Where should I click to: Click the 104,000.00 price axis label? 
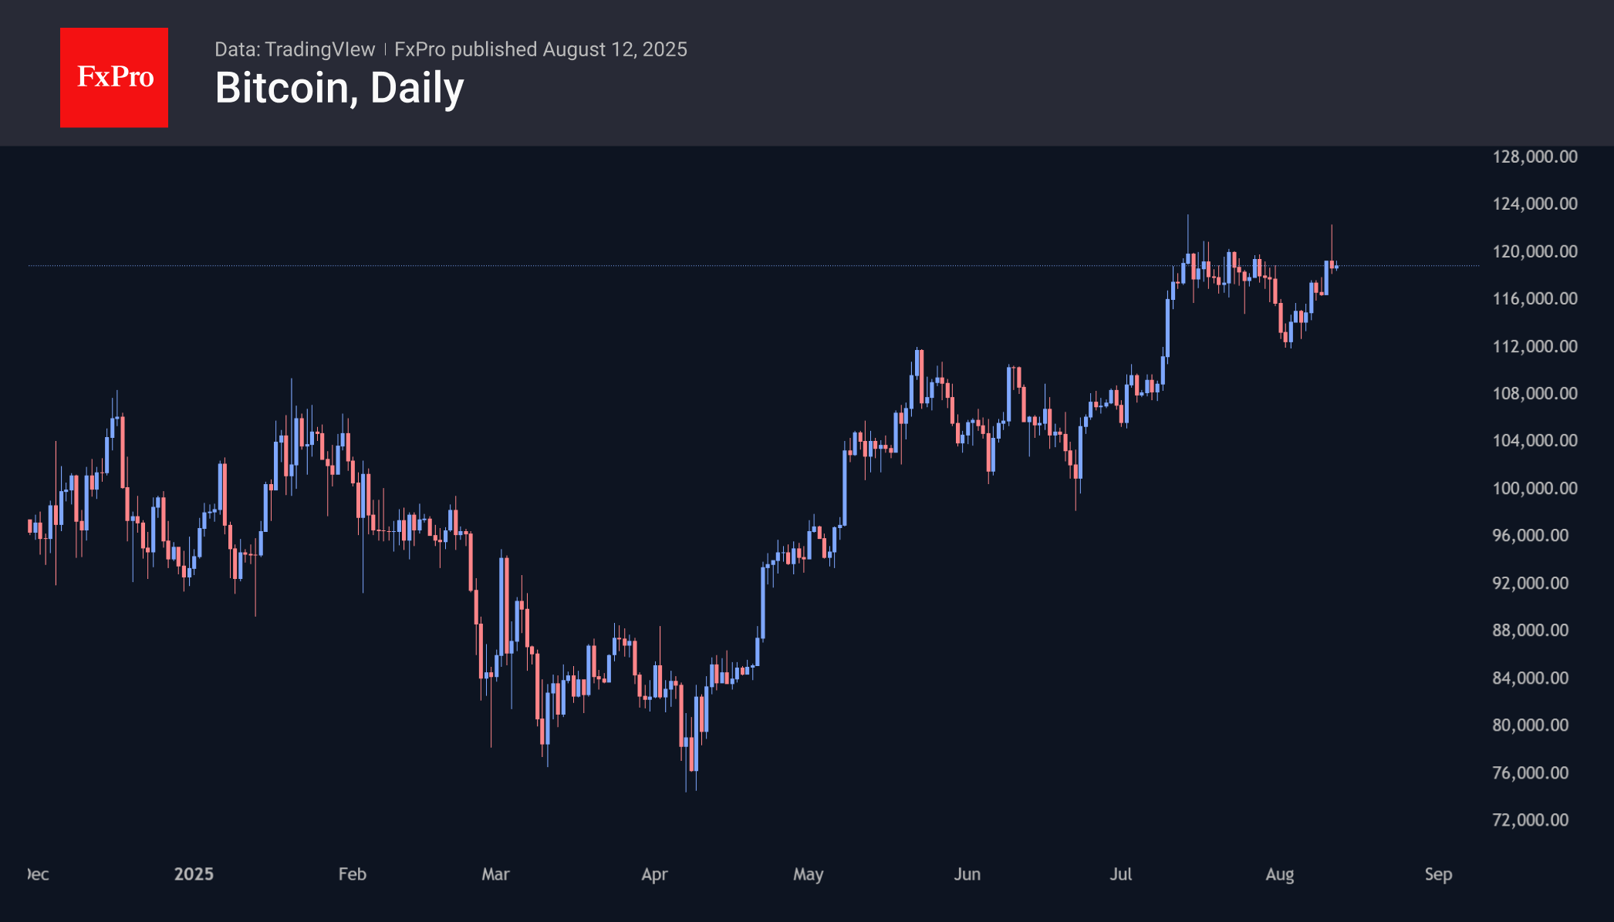[x=1535, y=440]
